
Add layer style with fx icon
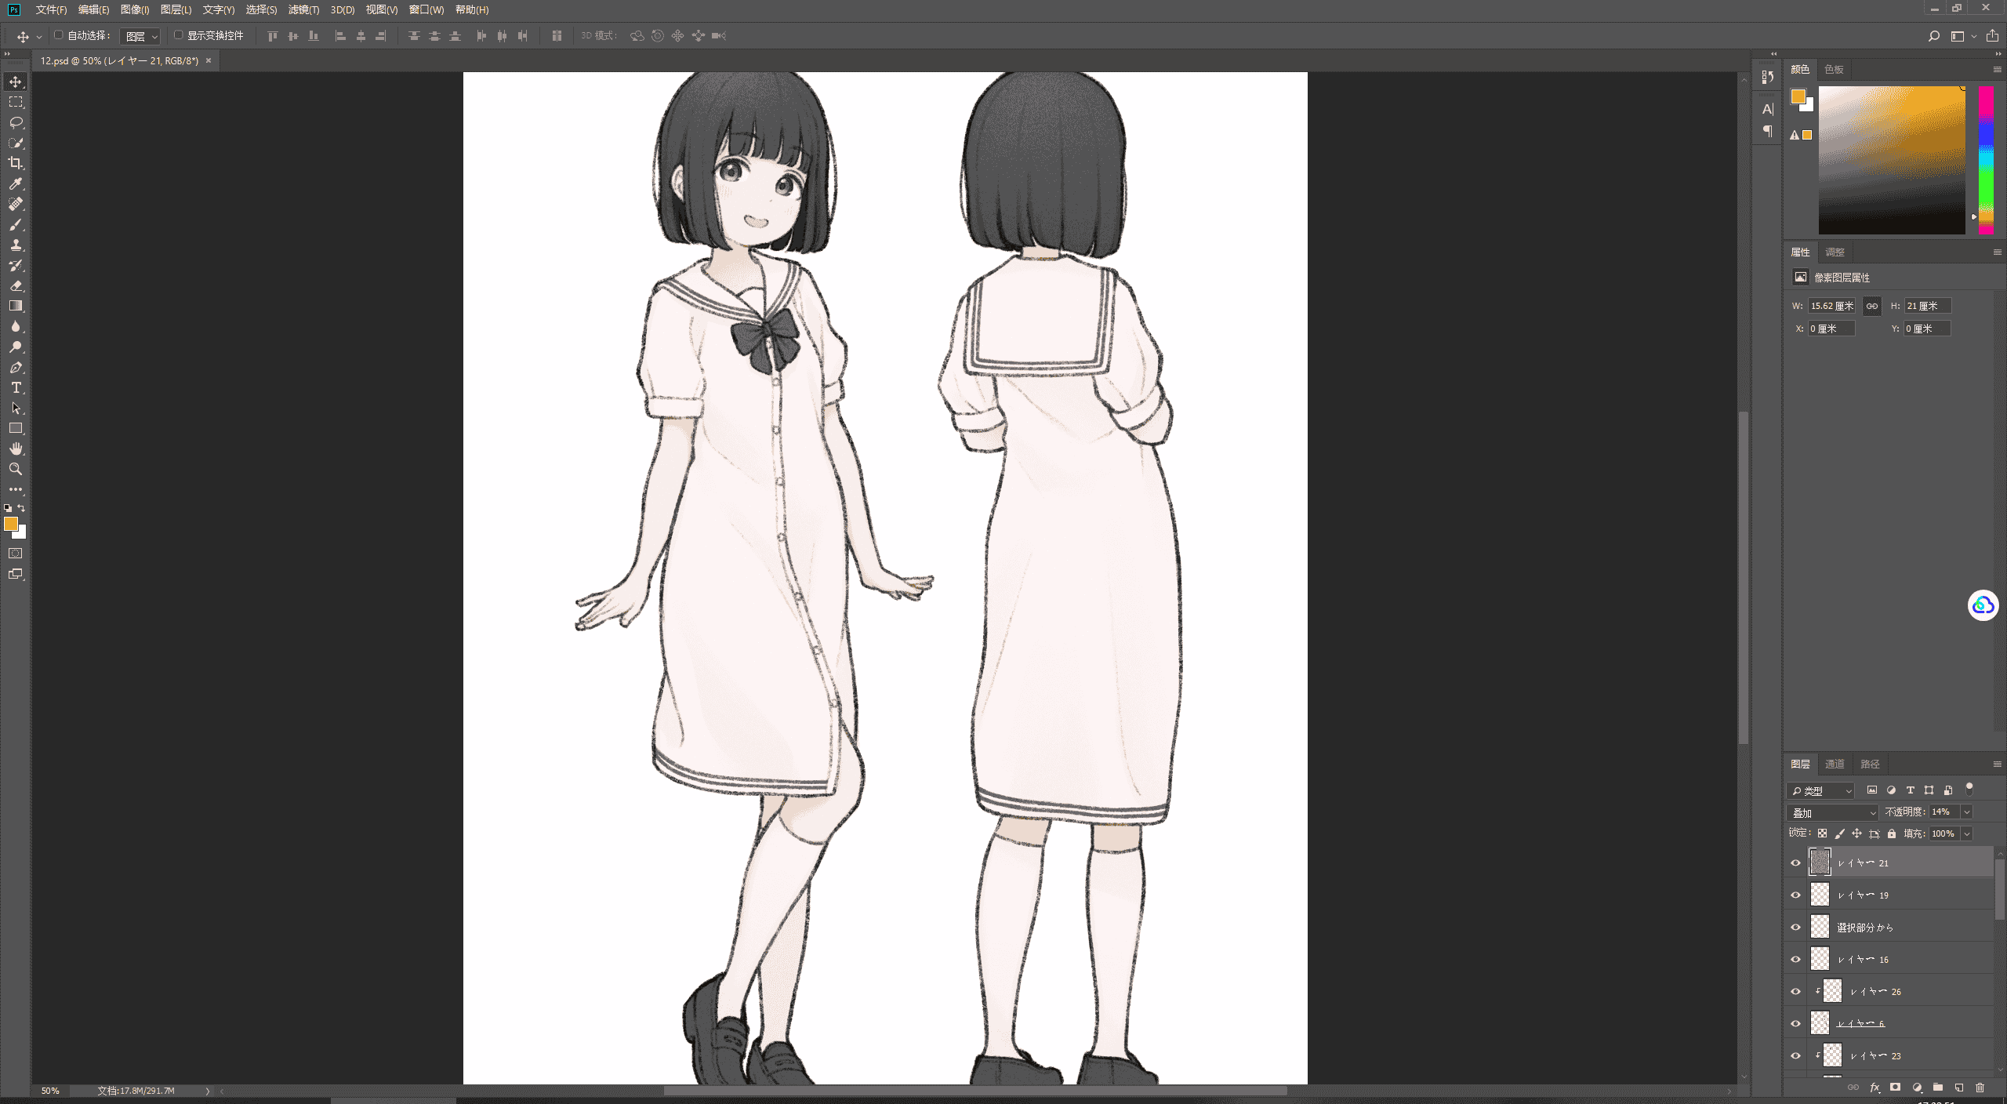pos(1875,1088)
